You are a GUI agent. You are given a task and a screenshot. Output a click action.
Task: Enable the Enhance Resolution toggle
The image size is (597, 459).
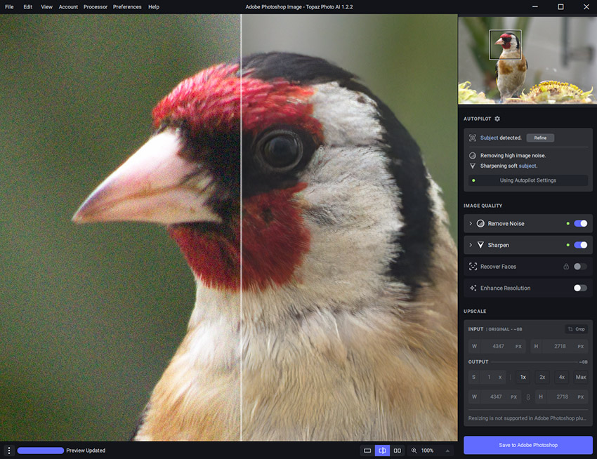[x=580, y=288]
